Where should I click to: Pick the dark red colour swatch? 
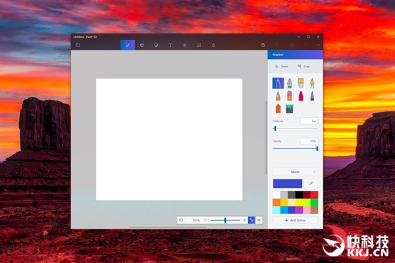point(307,195)
